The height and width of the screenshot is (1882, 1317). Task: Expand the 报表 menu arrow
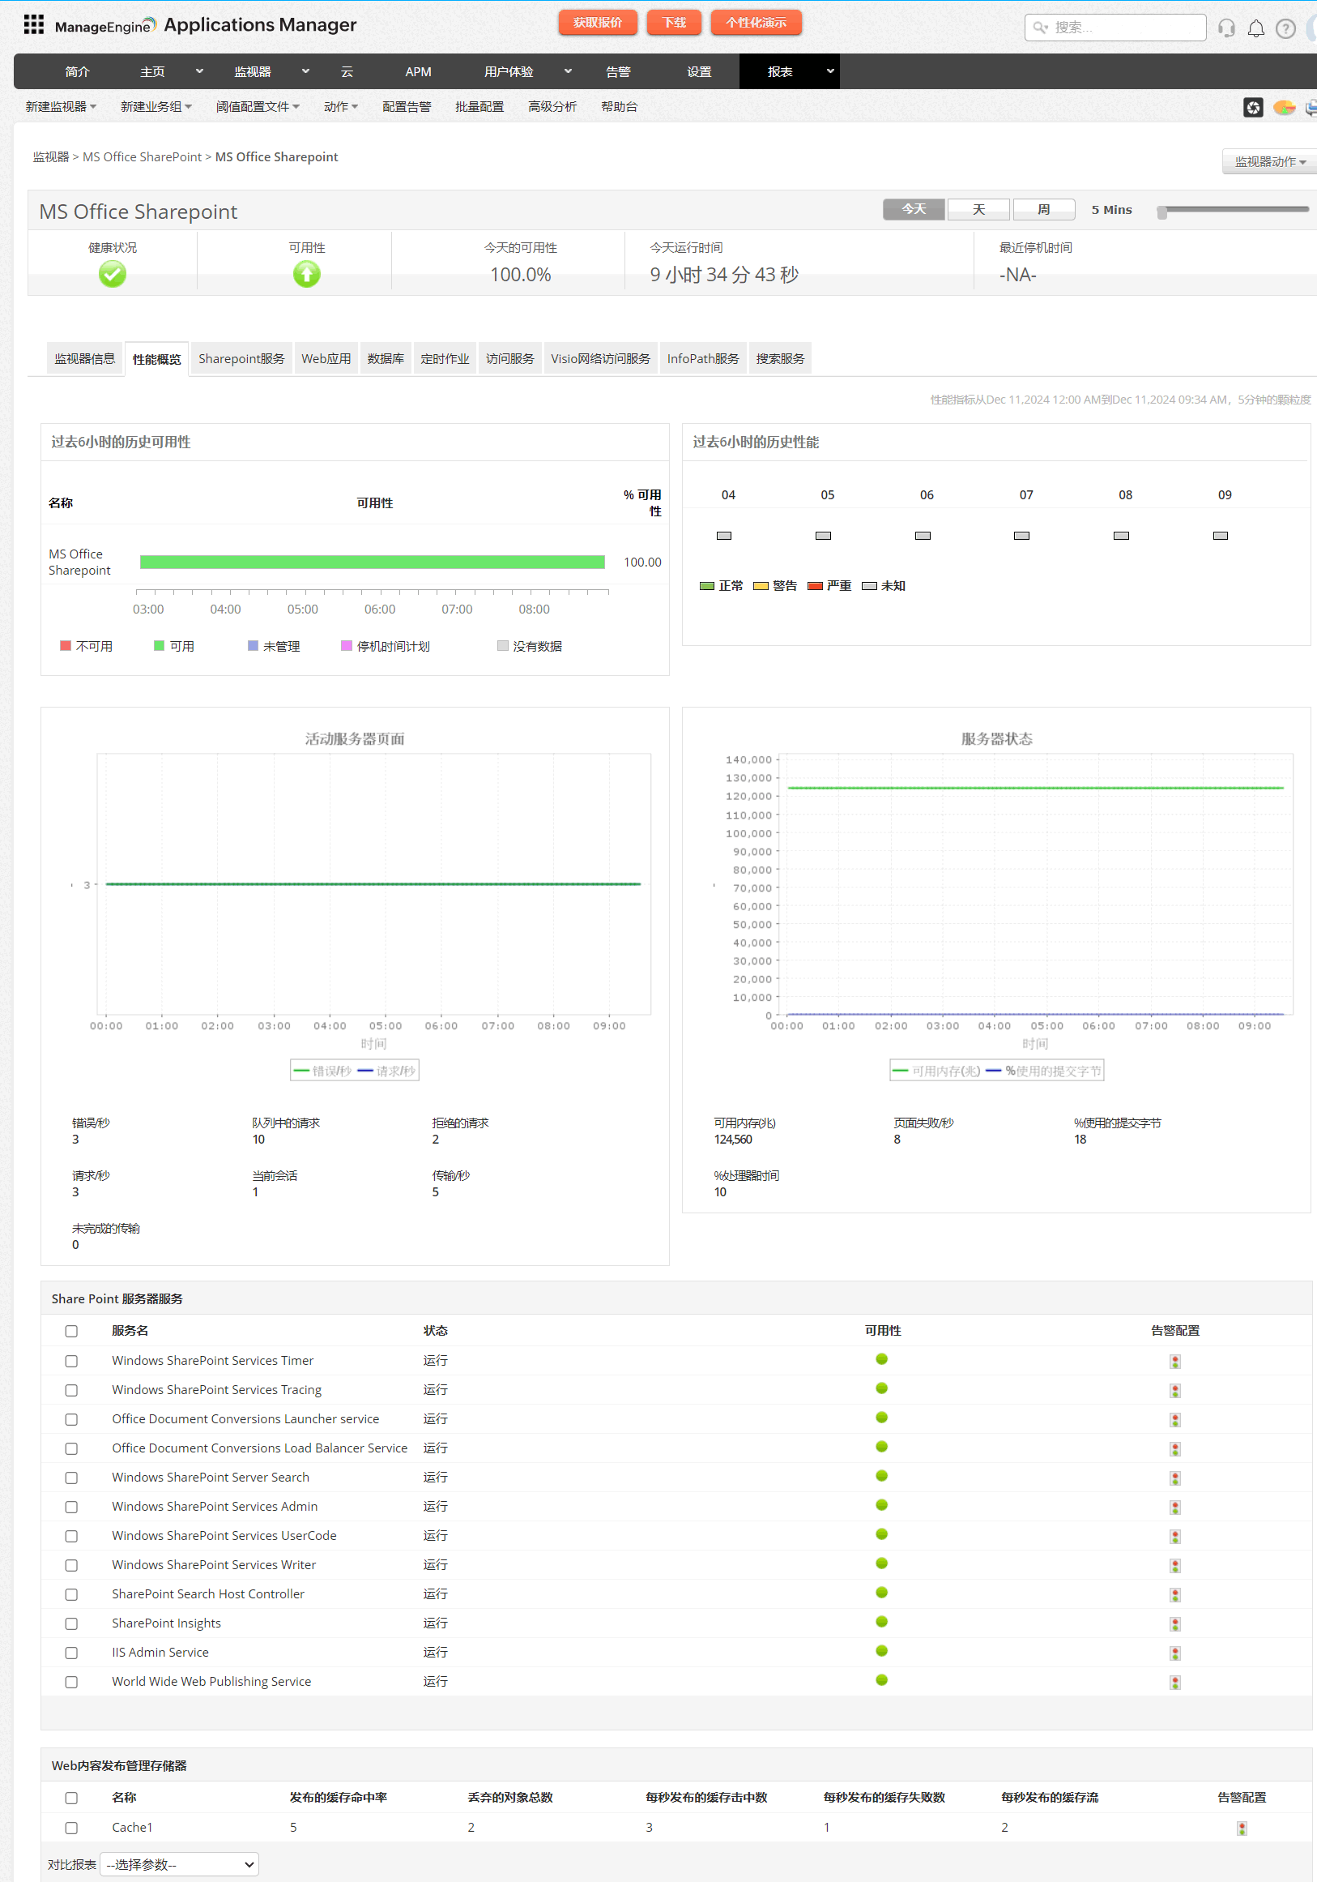tap(829, 71)
